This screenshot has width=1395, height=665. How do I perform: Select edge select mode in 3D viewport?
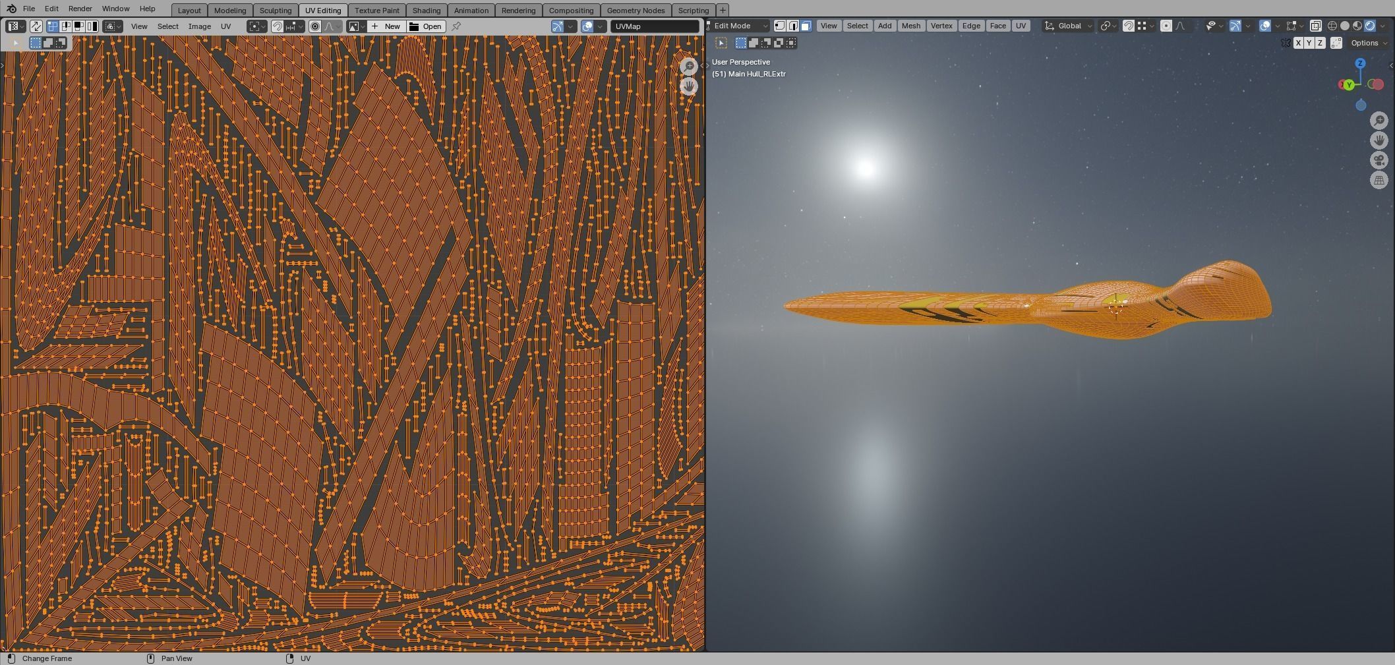pos(793,26)
